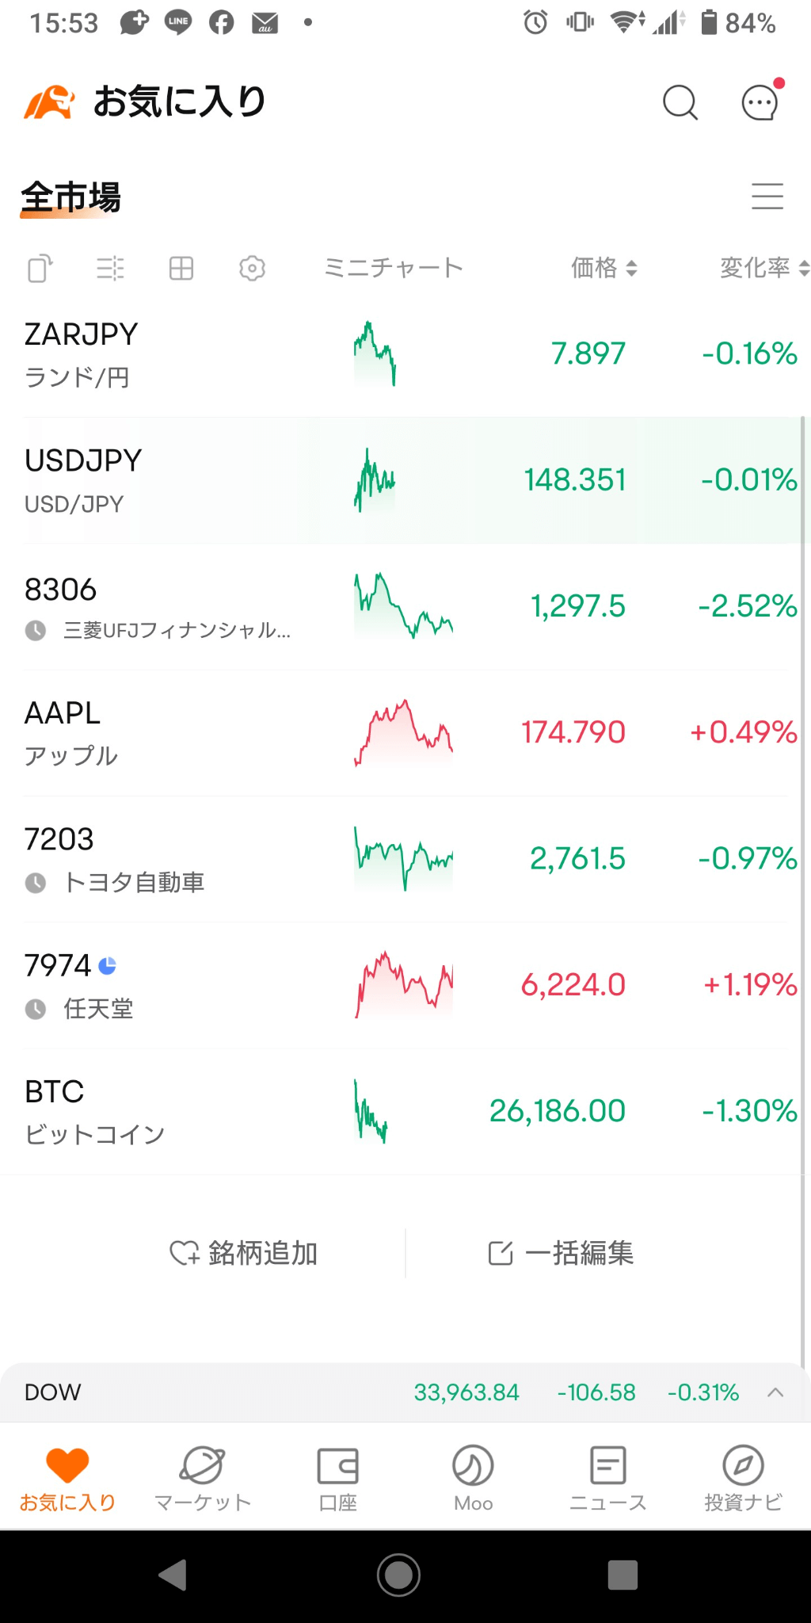Toggle the ミニチャート column header
Viewport: 811px width, 1623px height.
point(394,269)
